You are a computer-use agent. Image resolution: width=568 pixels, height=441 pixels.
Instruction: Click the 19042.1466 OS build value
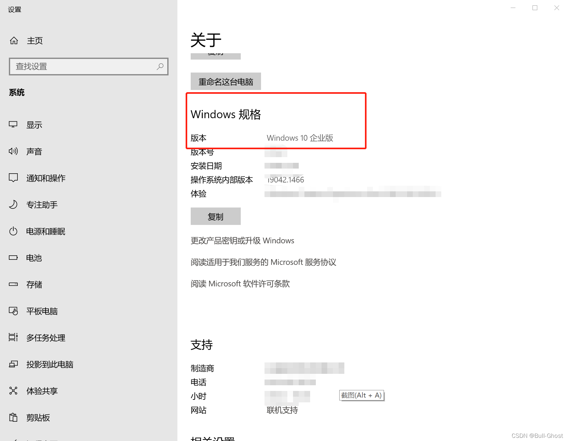click(286, 180)
